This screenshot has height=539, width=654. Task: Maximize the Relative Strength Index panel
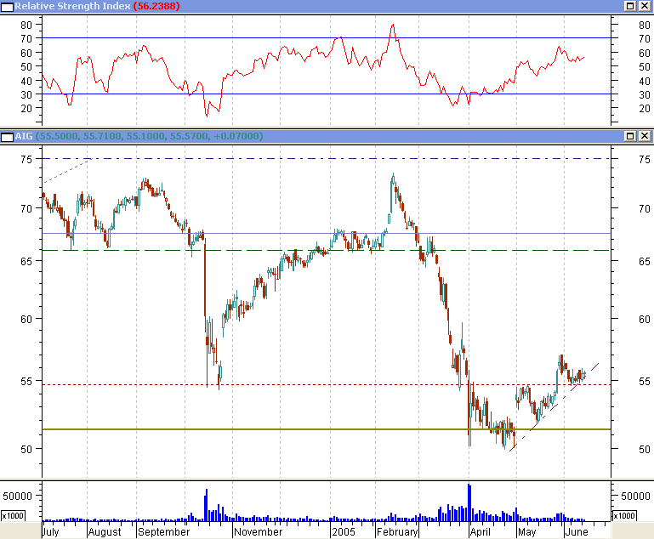pos(630,6)
